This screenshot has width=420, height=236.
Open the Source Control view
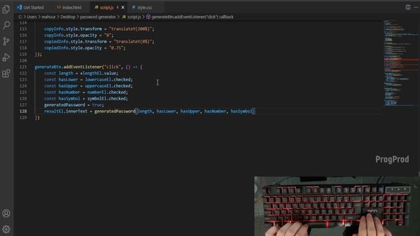pyautogui.click(x=6, y=41)
